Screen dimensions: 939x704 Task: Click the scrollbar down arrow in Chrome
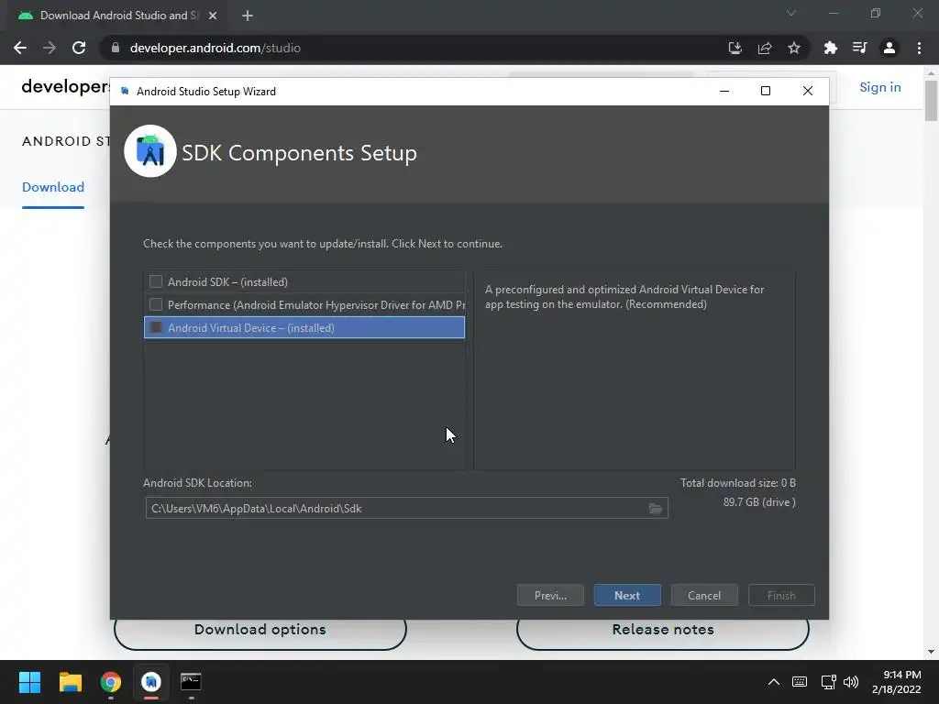[931, 652]
